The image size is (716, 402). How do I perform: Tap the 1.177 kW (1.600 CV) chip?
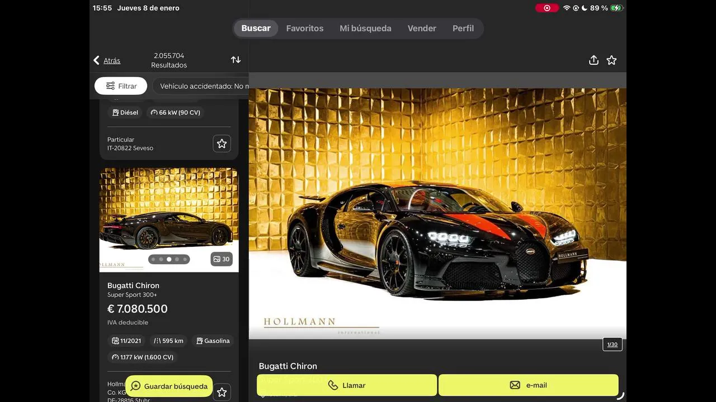click(x=143, y=357)
